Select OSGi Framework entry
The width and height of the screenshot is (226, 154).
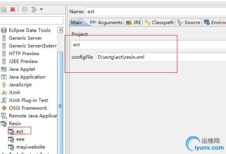click(28, 108)
